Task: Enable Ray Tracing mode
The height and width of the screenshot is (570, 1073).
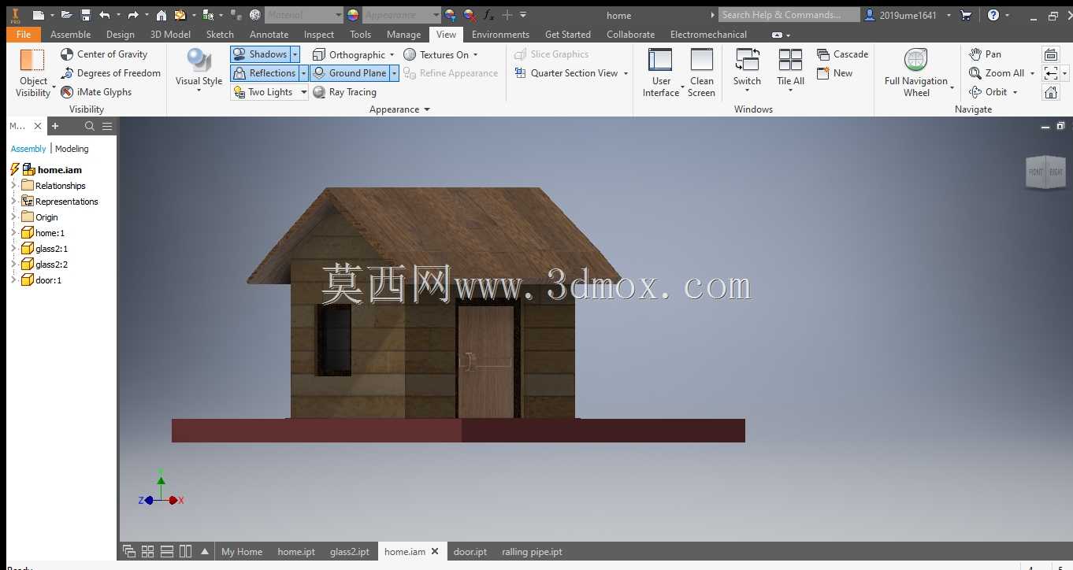Action: [x=344, y=92]
